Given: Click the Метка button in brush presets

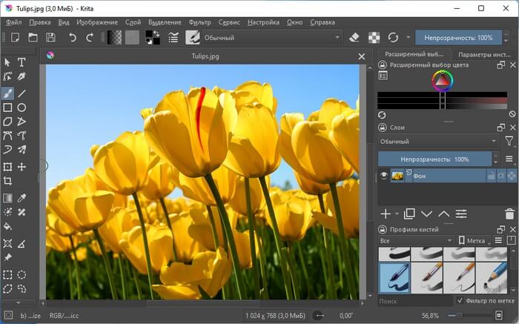Looking at the screenshot, I should 473,241.
